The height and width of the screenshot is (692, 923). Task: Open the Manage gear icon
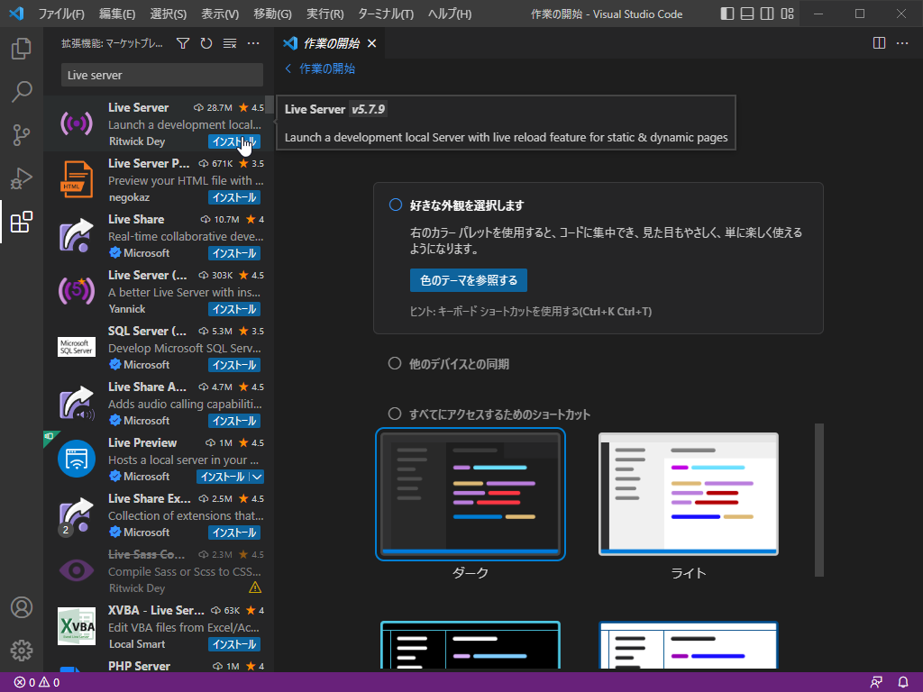(22, 650)
